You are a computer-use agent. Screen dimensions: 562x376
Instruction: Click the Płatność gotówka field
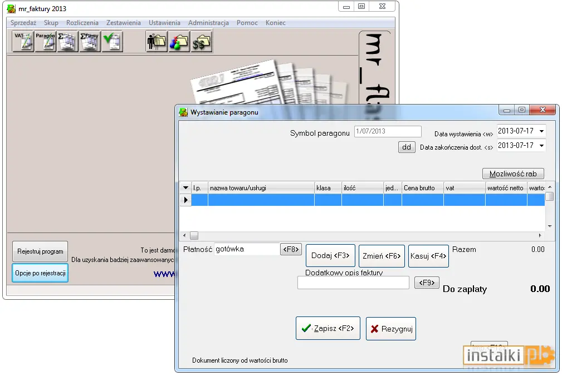247,249
